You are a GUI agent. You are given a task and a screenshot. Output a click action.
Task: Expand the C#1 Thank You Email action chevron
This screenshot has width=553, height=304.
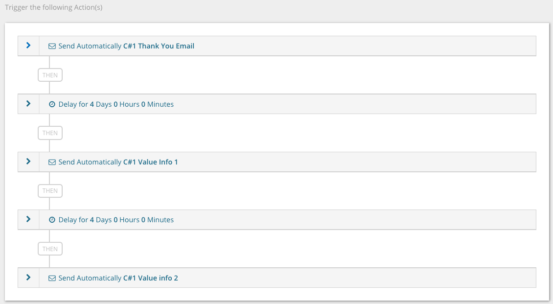28,46
